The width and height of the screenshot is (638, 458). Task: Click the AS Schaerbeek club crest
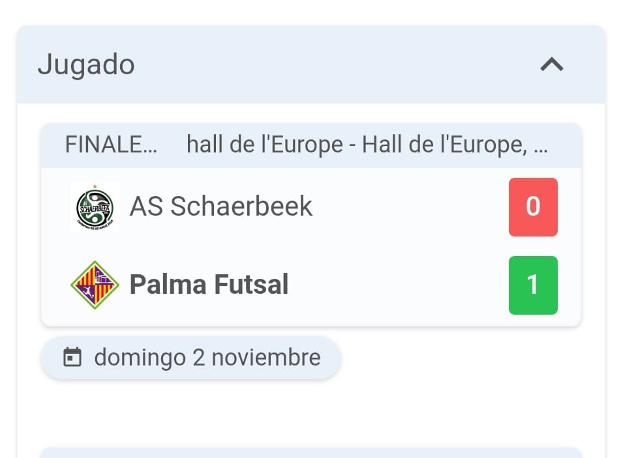(95, 208)
